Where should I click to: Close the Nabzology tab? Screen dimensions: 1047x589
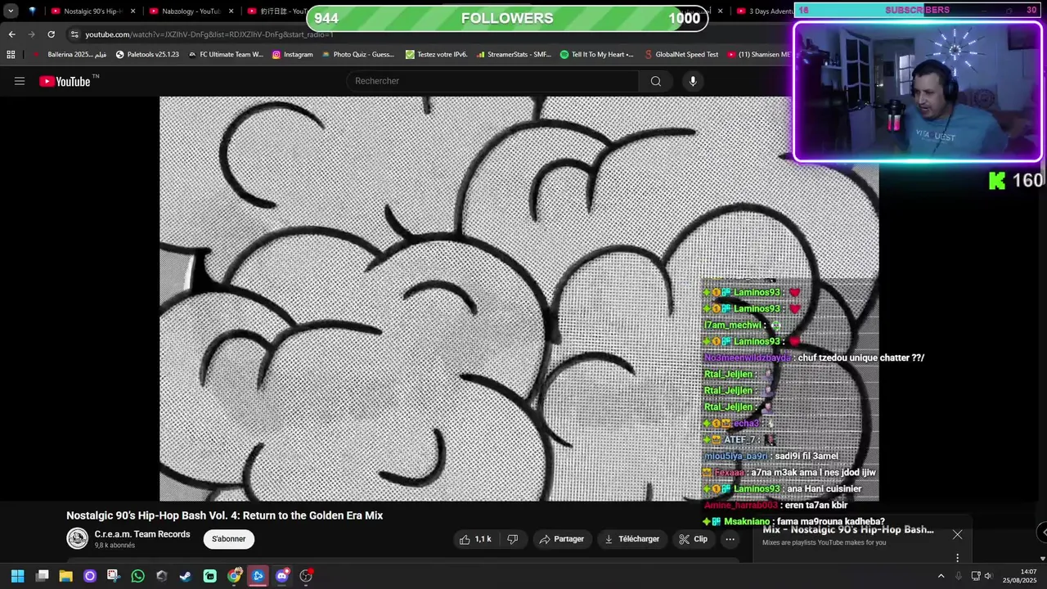(231, 11)
